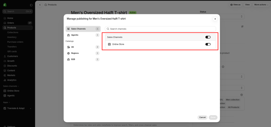
Task: Click the info circle icon on right panel
Action: tap(223, 67)
